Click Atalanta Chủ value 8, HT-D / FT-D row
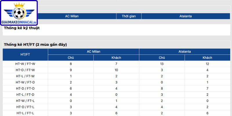The height and width of the screenshot is (116, 232). click(x=162, y=88)
